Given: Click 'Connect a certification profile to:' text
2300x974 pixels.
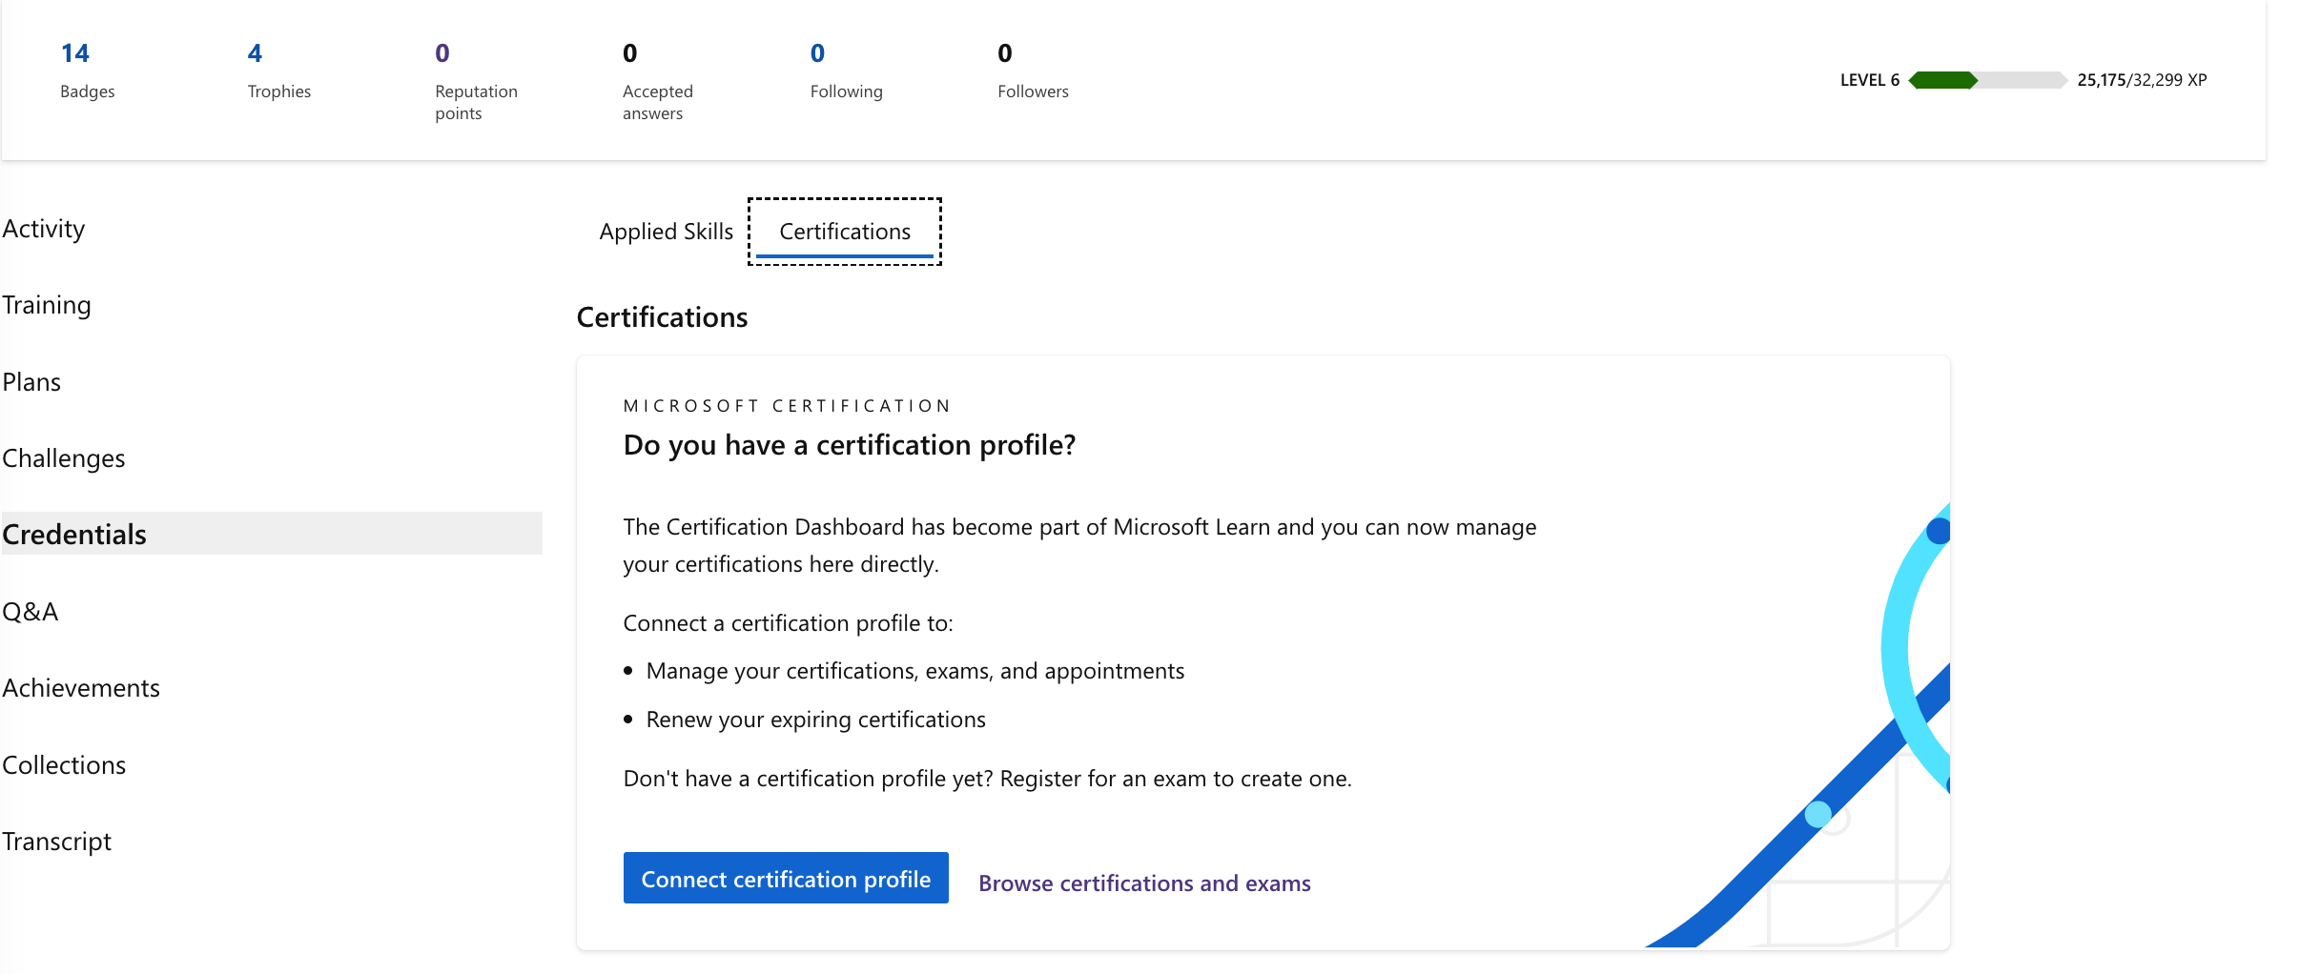Looking at the screenshot, I should (x=788, y=623).
